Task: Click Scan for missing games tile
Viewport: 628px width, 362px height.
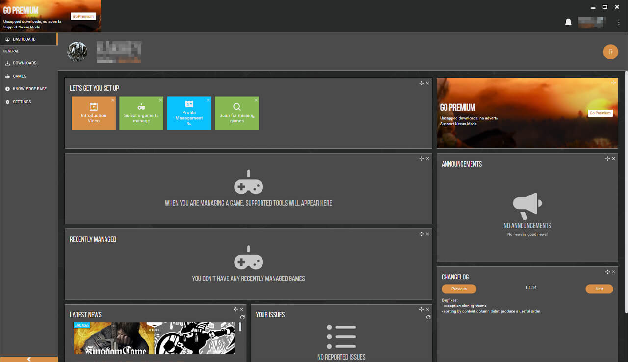Action: [x=237, y=113]
